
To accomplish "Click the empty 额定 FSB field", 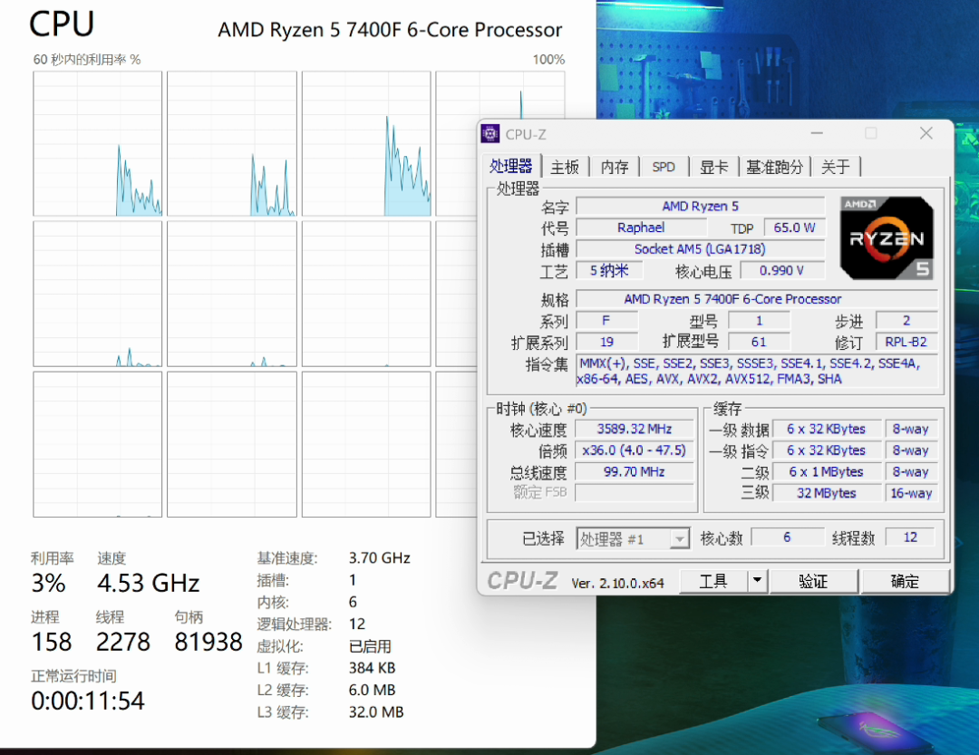I will (x=634, y=493).
